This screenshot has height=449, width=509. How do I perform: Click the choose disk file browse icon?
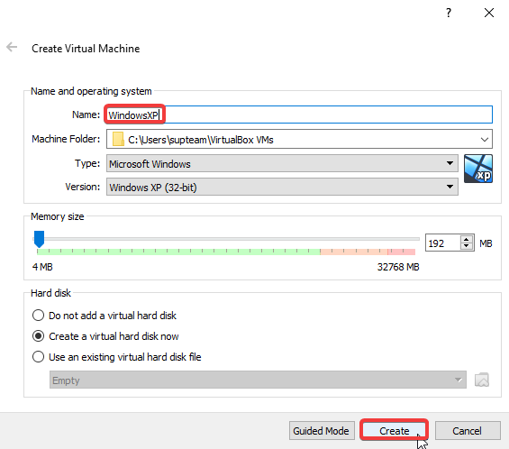[x=482, y=380]
